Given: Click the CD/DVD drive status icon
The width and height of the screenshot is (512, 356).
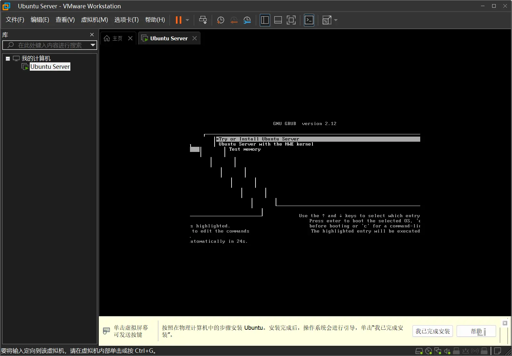Looking at the screenshot, I should pyautogui.click(x=429, y=351).
